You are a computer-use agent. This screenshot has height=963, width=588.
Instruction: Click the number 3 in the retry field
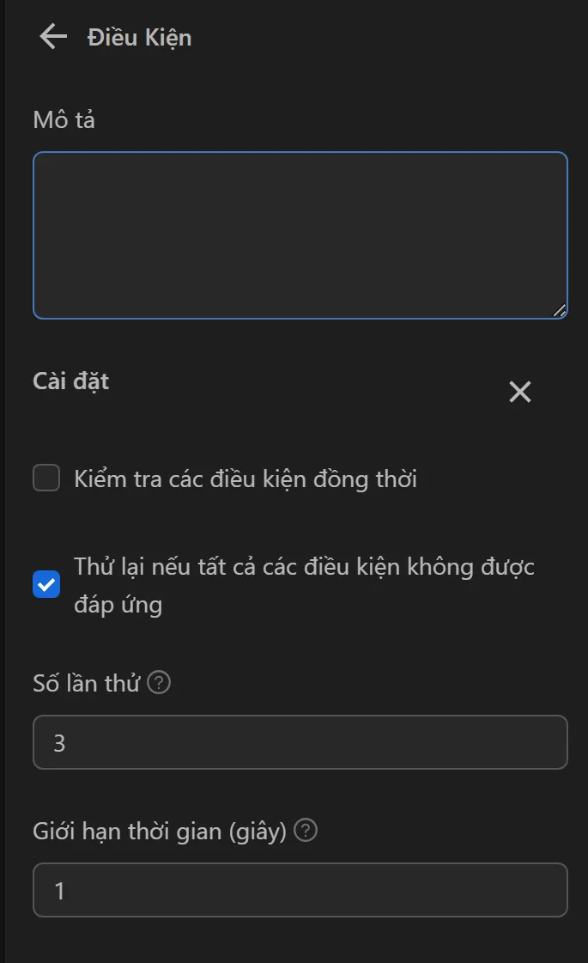[59, 742]
